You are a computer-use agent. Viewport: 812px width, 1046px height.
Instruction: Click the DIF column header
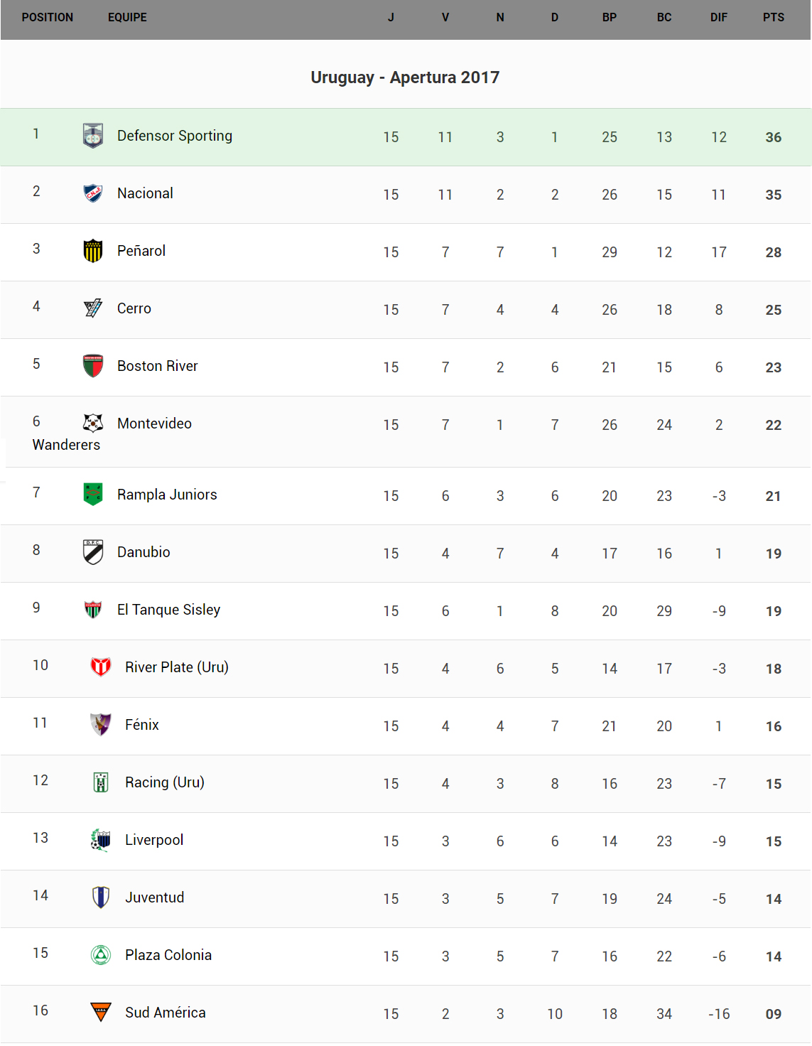(718, 18)
